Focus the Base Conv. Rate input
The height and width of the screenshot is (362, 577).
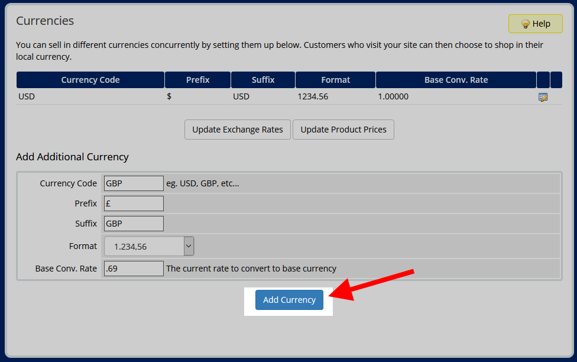pyautogui.click(x=134, y=269)
